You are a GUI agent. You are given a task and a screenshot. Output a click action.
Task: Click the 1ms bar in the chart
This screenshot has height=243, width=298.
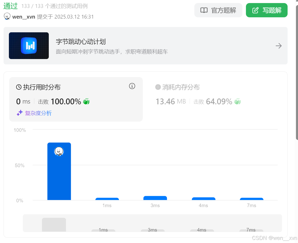107,199
